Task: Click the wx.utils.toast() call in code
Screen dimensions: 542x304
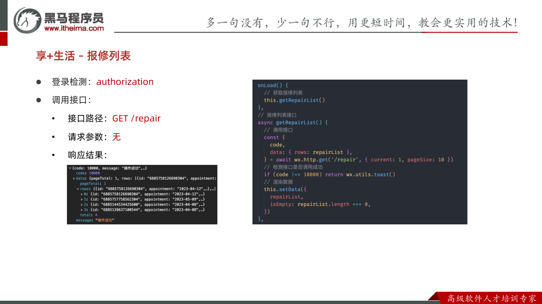Action: point(371,175)
